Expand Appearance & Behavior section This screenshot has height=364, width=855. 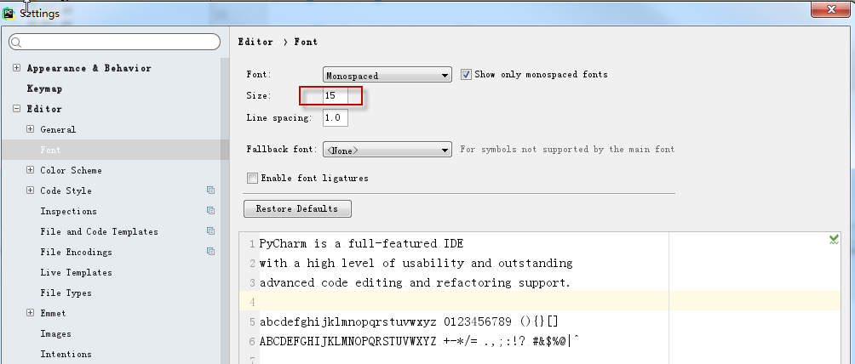pyautogui.click(x=16, y=68)
